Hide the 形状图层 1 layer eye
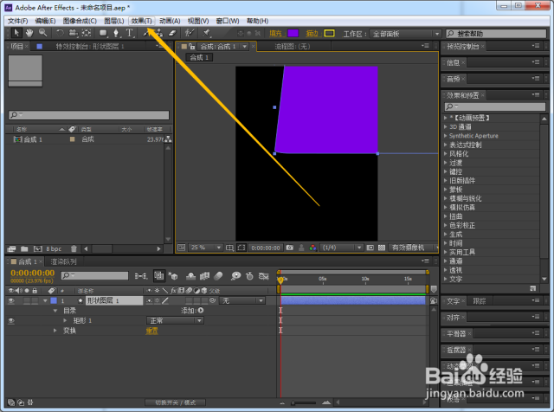554x412 pixels. point(11,300)
